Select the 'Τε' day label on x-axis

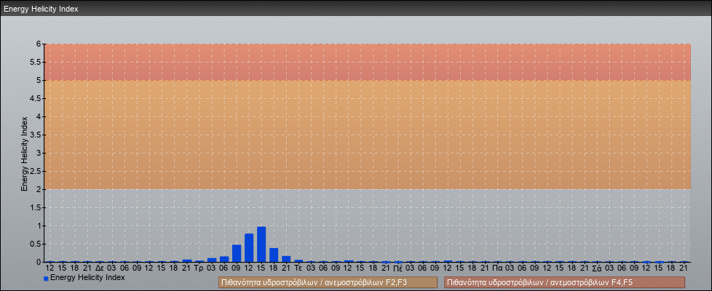pyautogui.click(x=298, y=268)
